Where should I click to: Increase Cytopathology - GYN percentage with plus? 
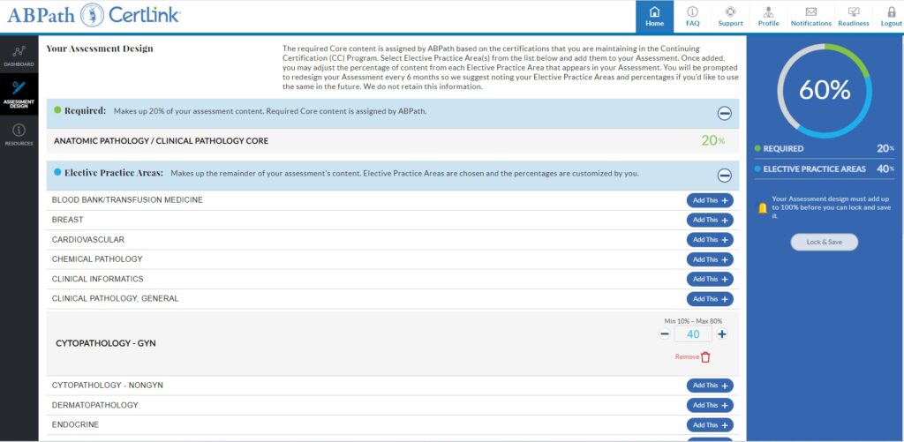pyautogui.click(x=722, y=334)
